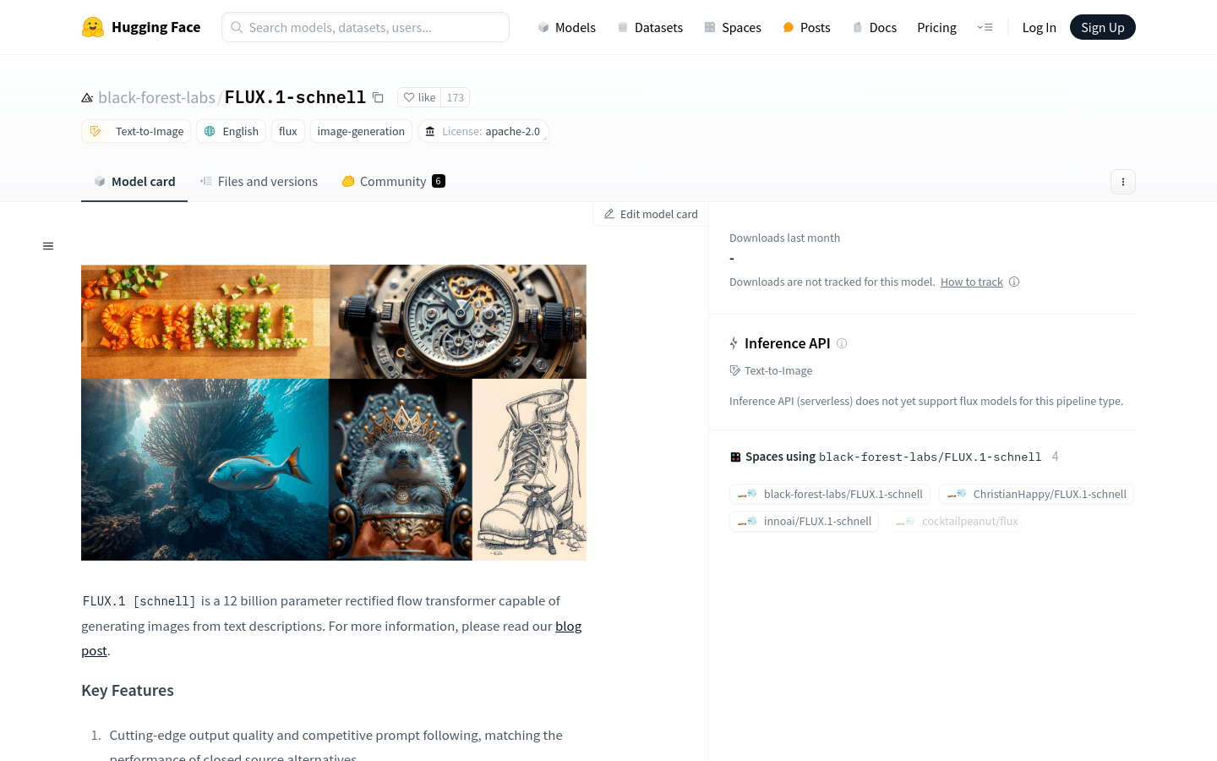Open black-forest-labs organization link

pyautogui.click(x=156, y=97)
